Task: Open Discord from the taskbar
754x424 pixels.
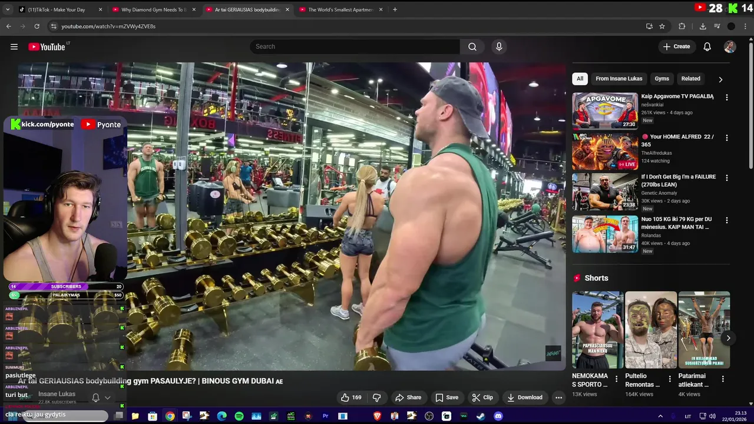Action: pos(498,416)
